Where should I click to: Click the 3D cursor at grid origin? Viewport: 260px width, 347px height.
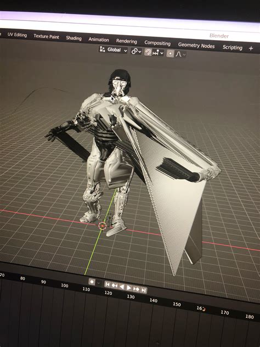(x=103, y=226)
